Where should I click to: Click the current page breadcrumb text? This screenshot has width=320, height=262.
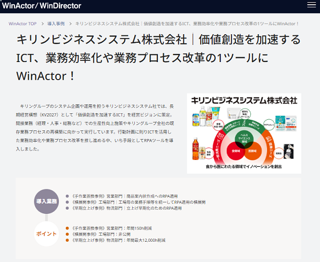[187, 24]
